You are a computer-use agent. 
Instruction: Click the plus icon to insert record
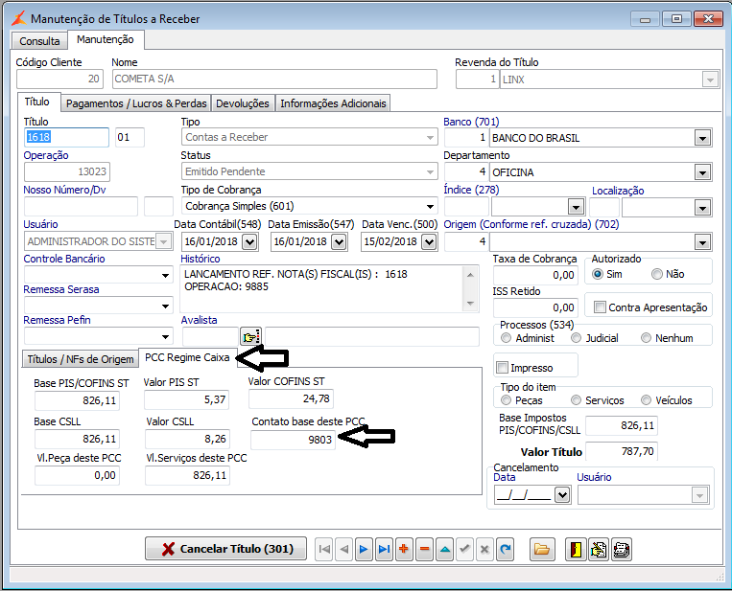[404, 549]
